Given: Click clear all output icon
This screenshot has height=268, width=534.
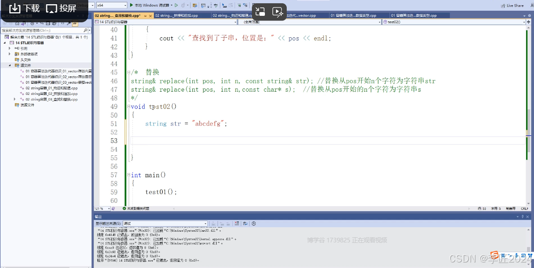Looking at the screenshot, I should 237,224.
